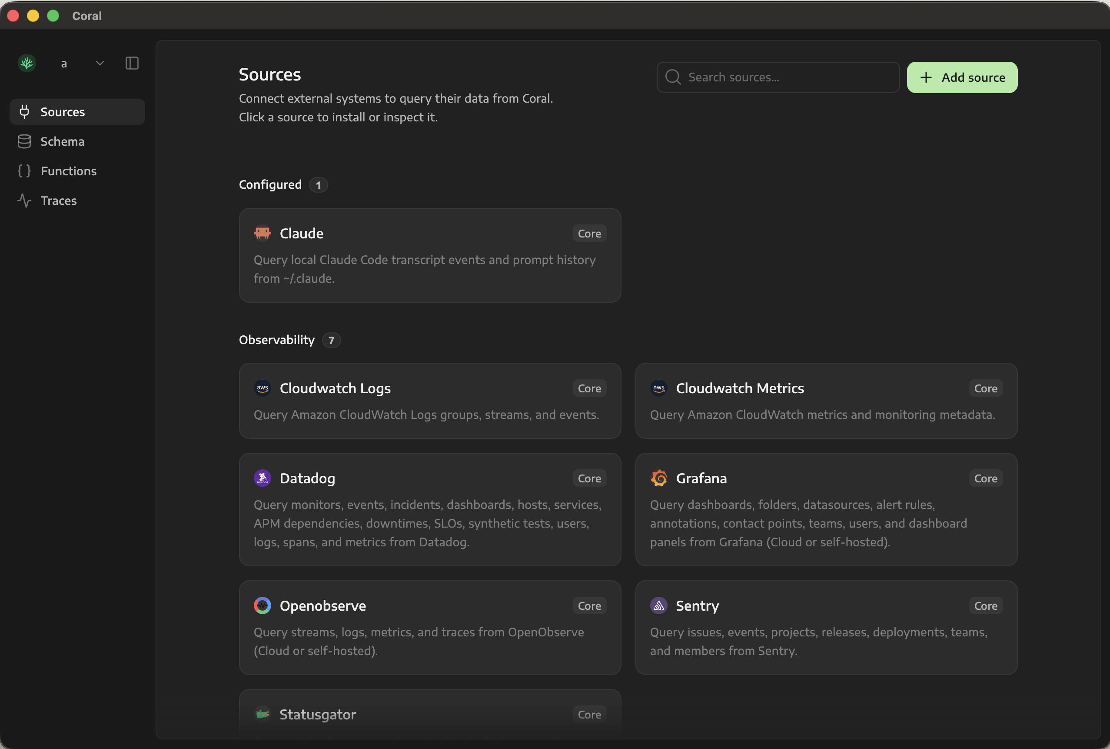Click the Coral workspace logo icon
Image resolution: width=1110 pixels, height=749 pixels.
(x=27, y=63)
